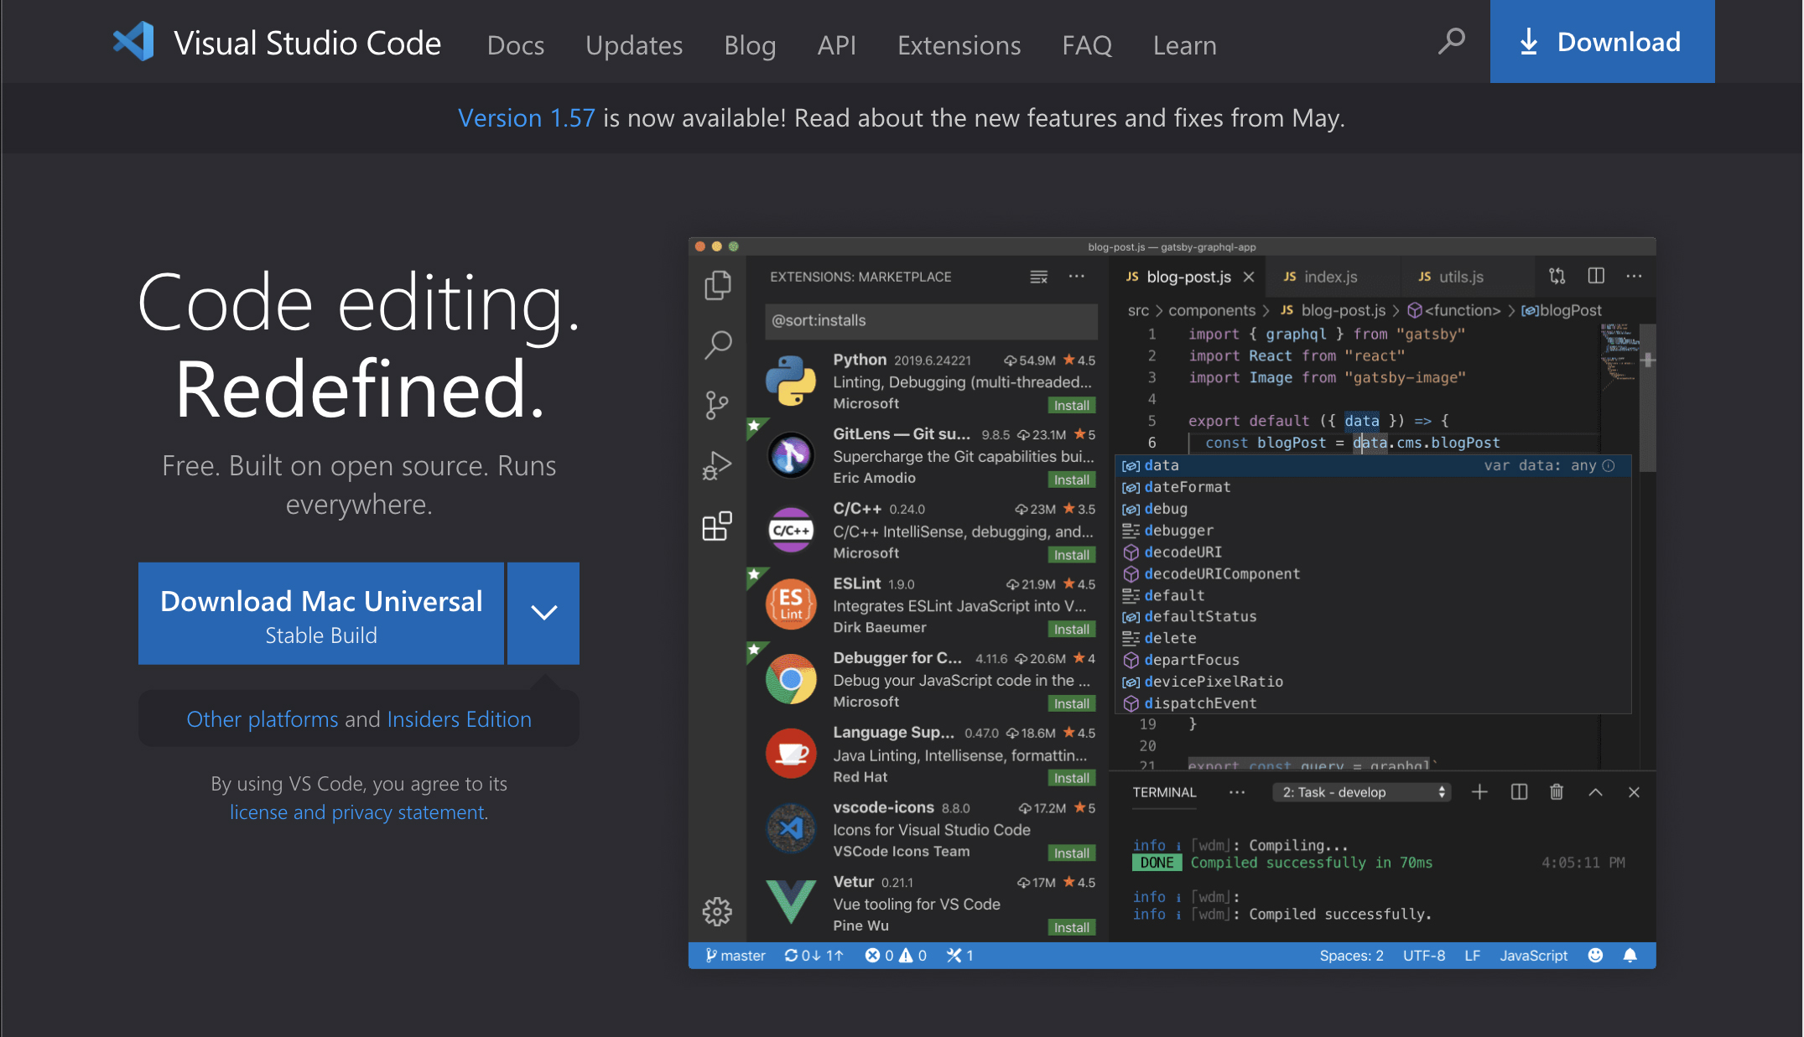Click the split terminal icon
This screenshot has height=1037, width=1804.
(x=1519, y=792)
